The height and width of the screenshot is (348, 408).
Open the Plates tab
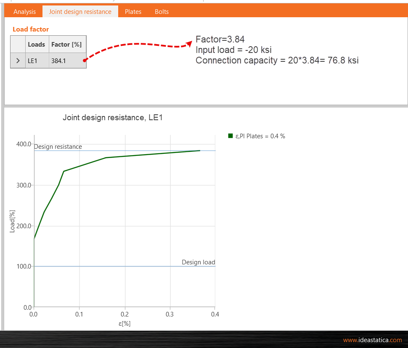pos(133,12)
